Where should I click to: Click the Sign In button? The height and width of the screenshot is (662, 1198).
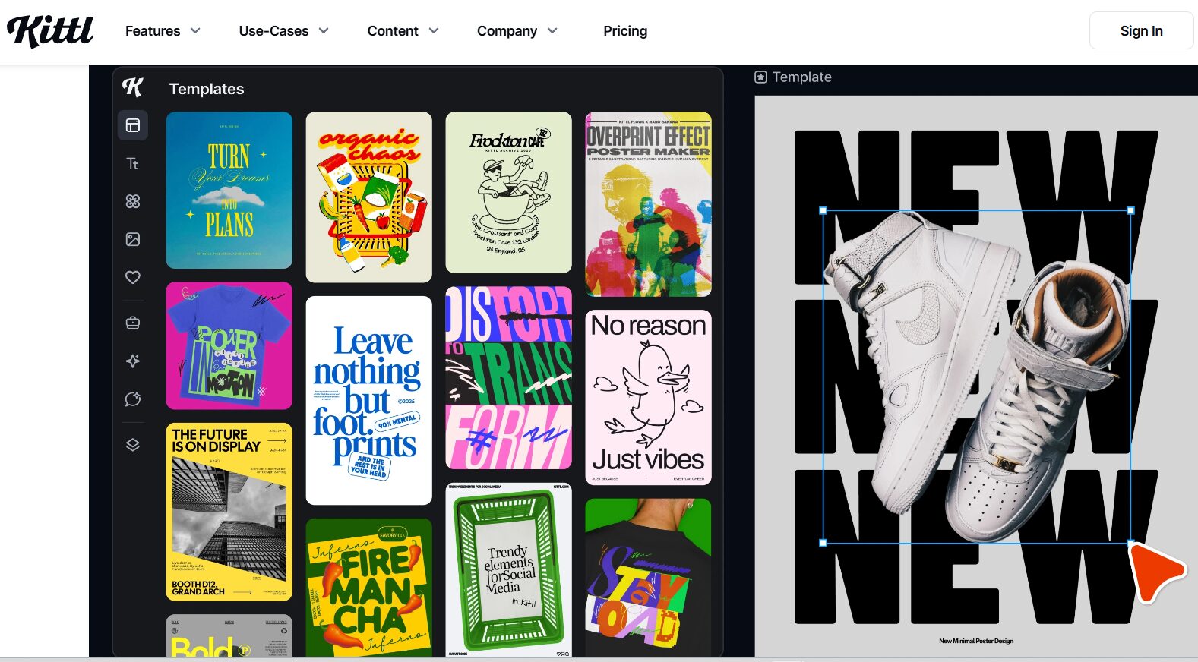click(1141, 31)
